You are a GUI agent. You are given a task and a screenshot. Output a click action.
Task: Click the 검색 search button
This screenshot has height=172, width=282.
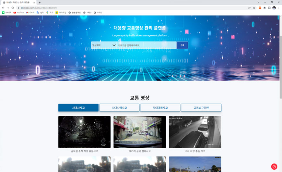pyautogui.click(x=182, y=45)
